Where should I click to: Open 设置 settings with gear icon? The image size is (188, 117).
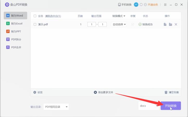(x=38, y=92)
